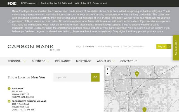179x112 pixels.
Task: Click the GO search button
Action: click(95, 77)
